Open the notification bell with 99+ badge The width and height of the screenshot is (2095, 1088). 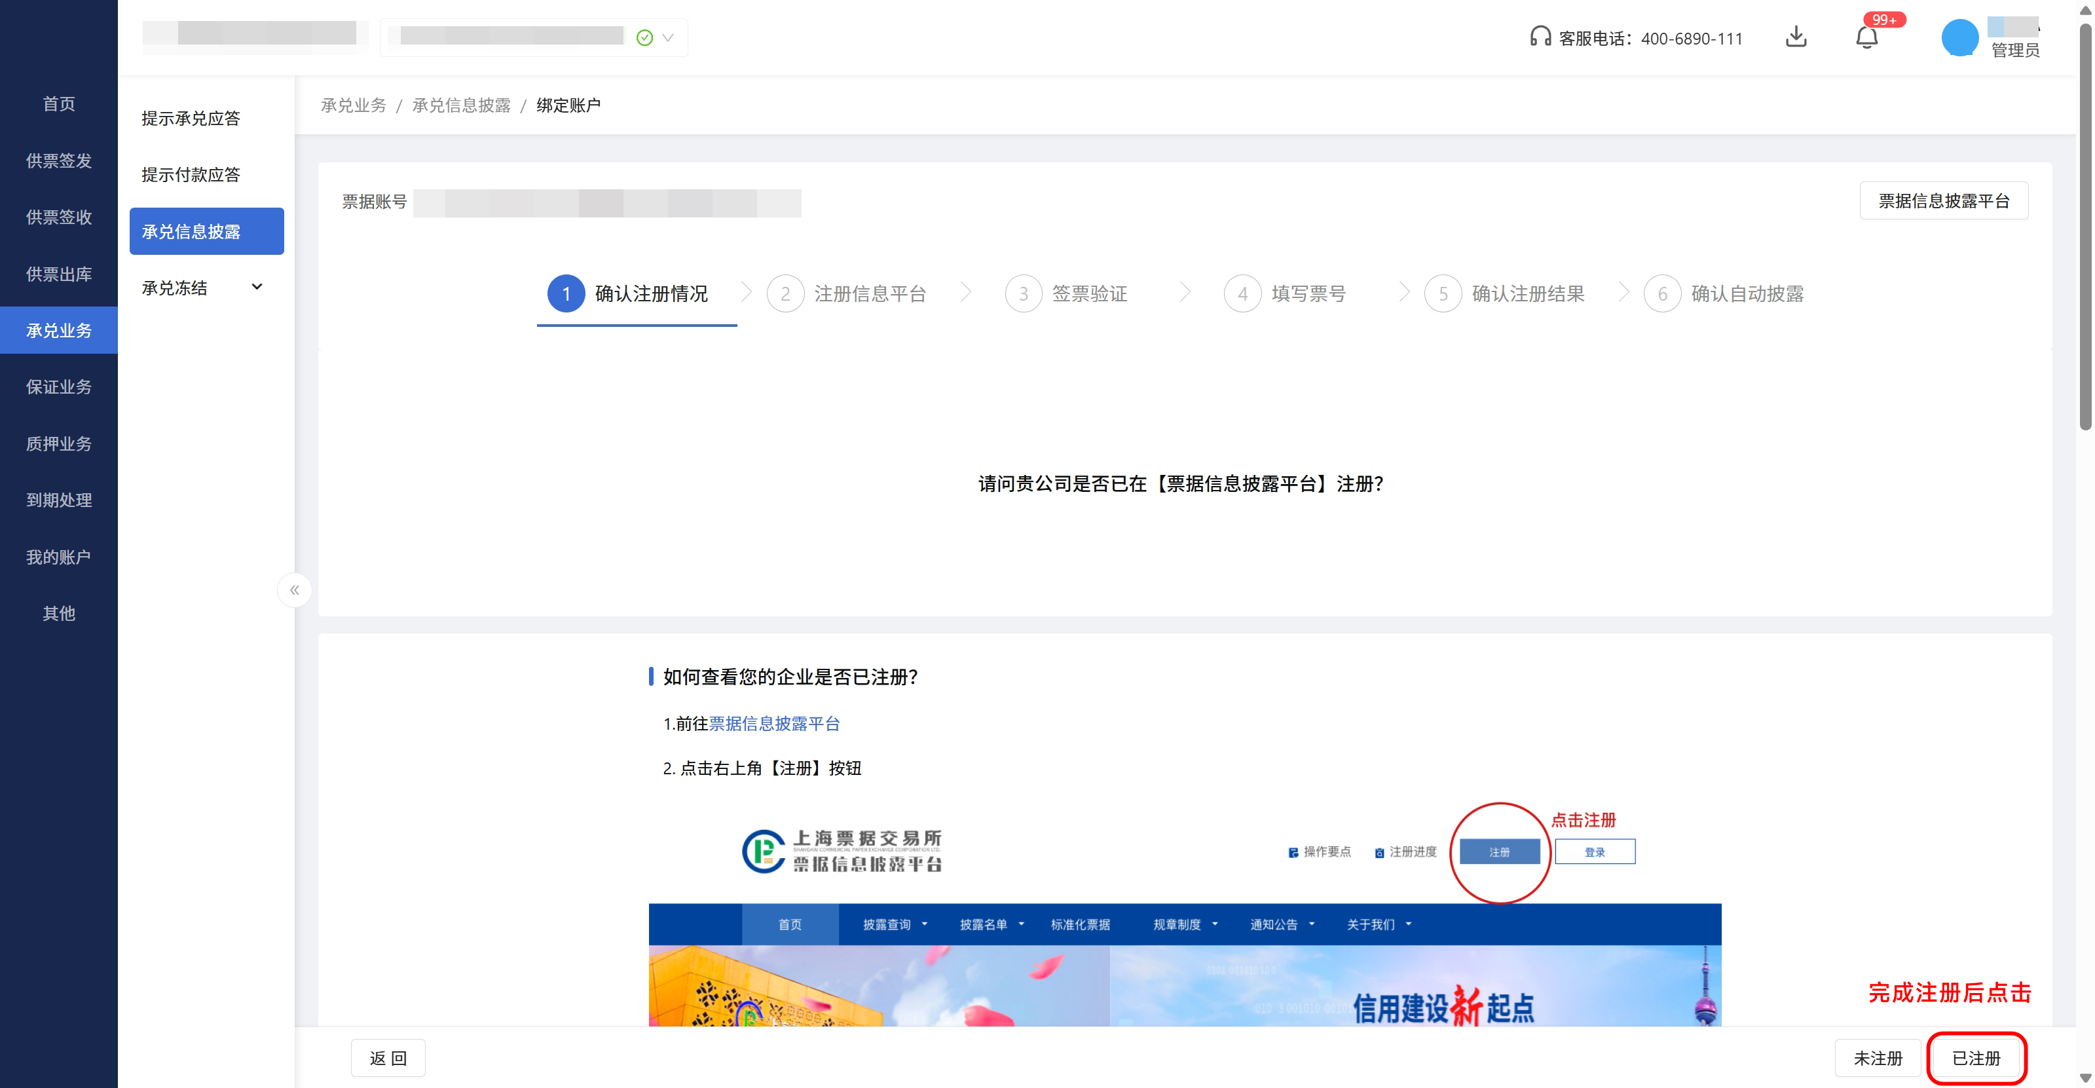click(x=1866, y=37)
